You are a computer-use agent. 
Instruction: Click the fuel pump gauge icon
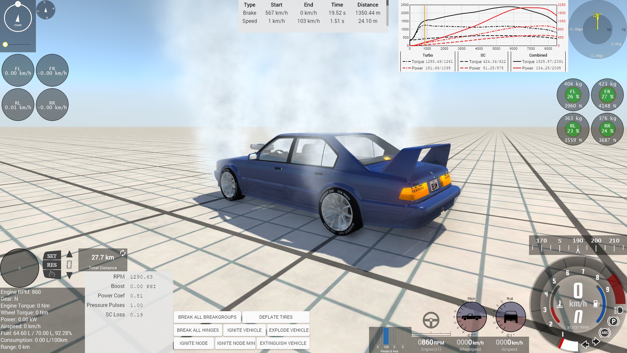pyautogui.click(x=596, y=304)
